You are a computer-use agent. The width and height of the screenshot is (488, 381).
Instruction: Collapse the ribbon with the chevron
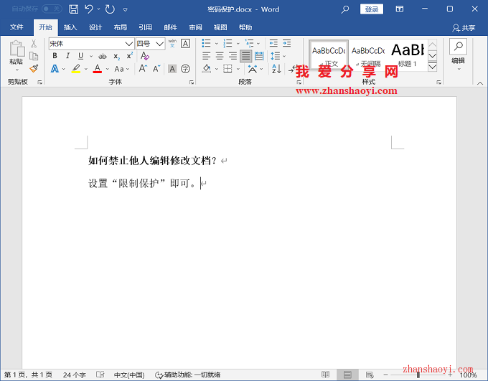click(480, 83)
